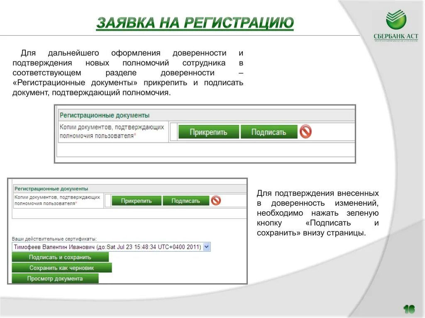Screen dimensions: 425x318
Task: Click the slide number 16
Action: pos(409,309)
